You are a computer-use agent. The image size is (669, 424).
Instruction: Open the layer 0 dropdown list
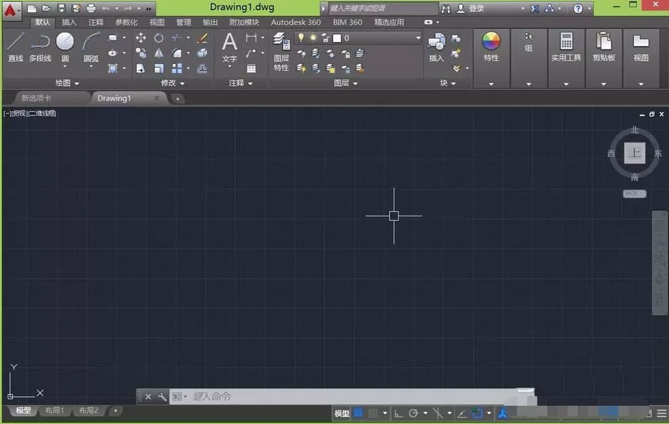[418, 38]
